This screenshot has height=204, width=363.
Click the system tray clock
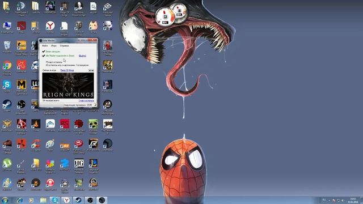tap(353, 200)
